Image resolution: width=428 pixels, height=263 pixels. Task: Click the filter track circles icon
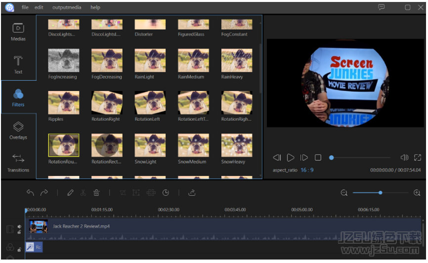coord(10,247)
